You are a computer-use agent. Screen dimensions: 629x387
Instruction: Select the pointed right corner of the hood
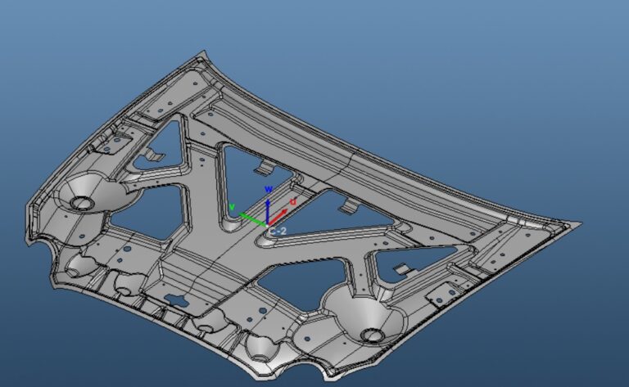pyautogui.click(x=579, y=223)
